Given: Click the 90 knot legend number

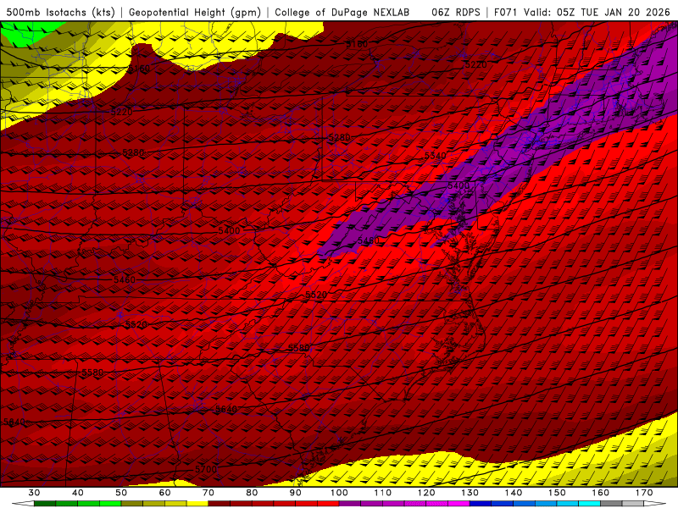Looking at the screenshot, I should (x=295, y=493).
